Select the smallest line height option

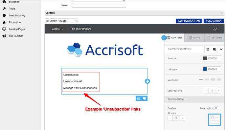(201, 80)
